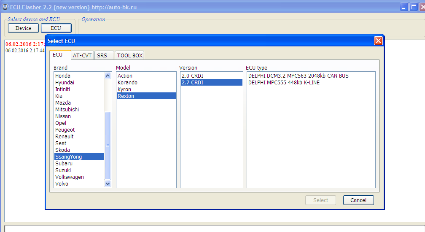The image size is (425, 232).
Task: Close the Select ECU dialog
Action: 378,40
